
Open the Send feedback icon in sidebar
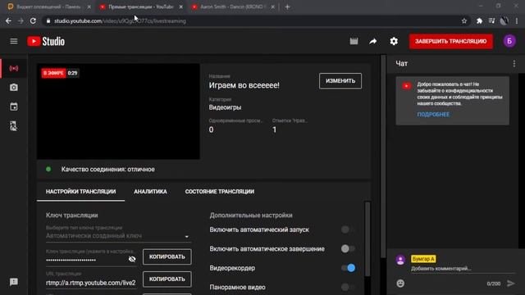(x=14, y=282)
